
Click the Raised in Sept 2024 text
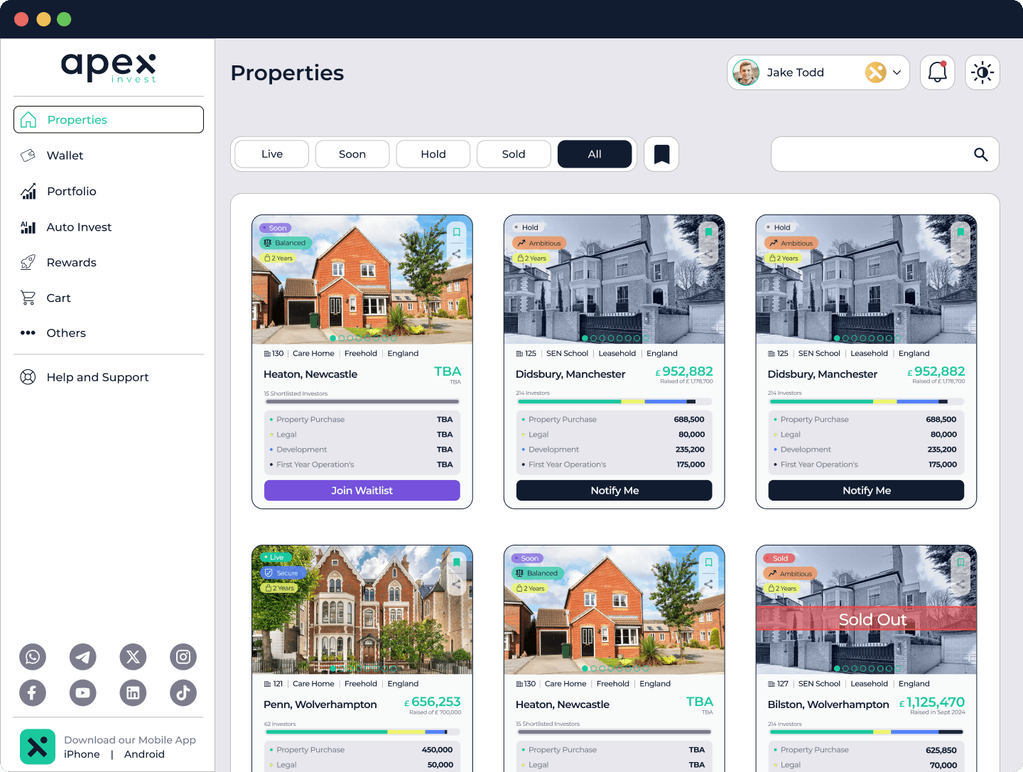938,712
